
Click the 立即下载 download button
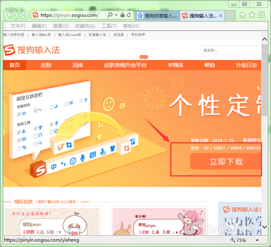point(226,161)
